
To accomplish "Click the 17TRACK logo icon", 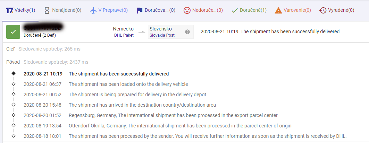I will [10, 10].
